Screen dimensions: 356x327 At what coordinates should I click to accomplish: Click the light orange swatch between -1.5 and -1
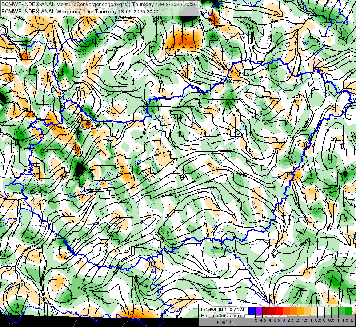[307, 311]
